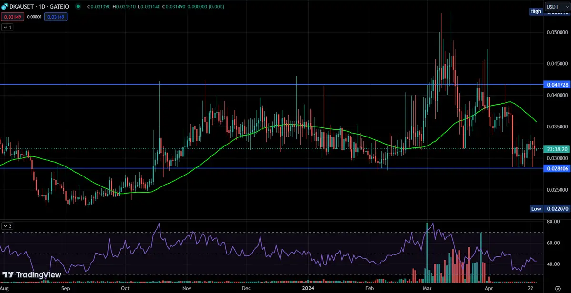Click the 40.00 RSI axis label
Viewport: 571px width, 293px height.
(553, 264)
